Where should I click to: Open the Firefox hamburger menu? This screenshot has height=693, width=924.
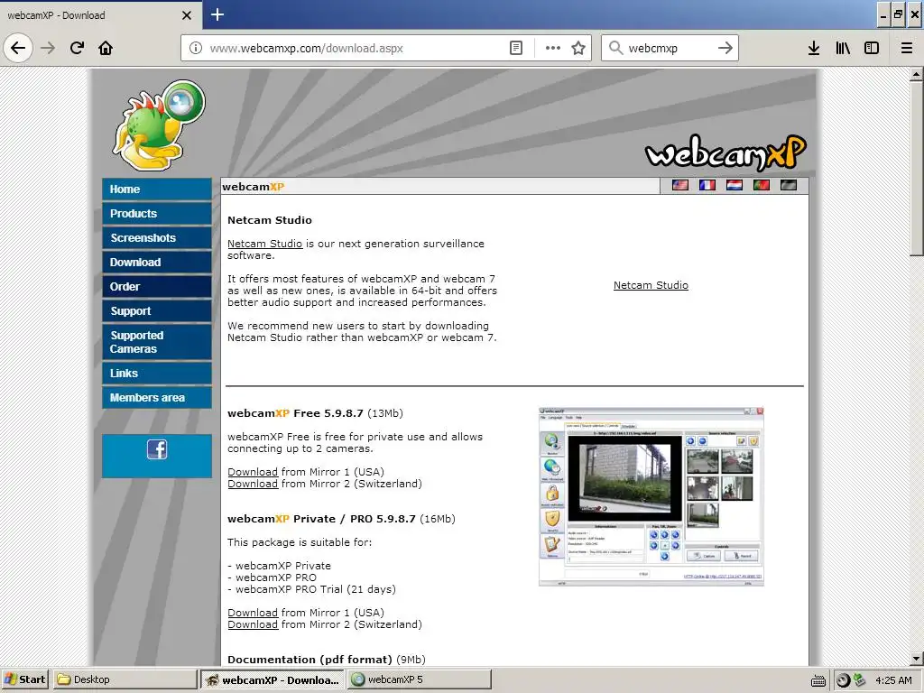coord(906,48)
